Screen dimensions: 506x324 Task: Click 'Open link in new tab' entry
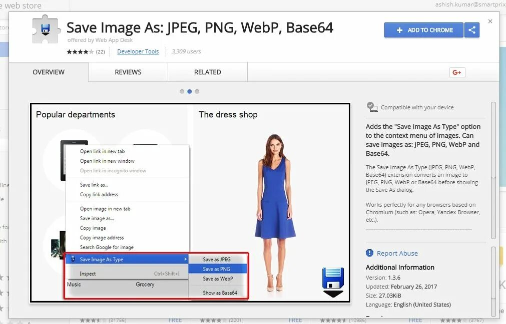128,151
